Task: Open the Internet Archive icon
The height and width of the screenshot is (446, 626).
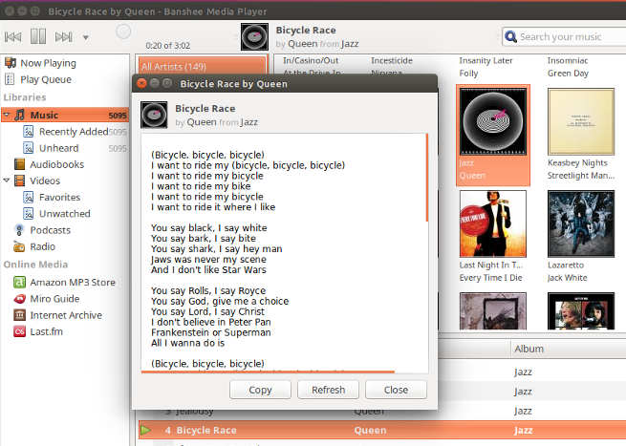Action: [19, 315]
